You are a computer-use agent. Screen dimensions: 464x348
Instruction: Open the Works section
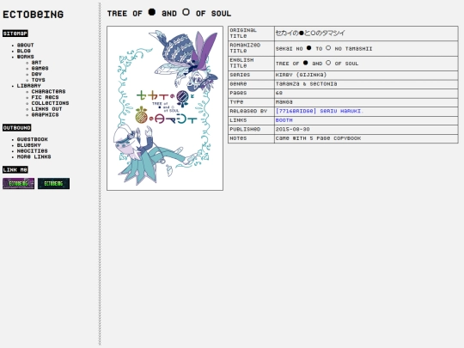pyautogui.click(x=25, y=57)
